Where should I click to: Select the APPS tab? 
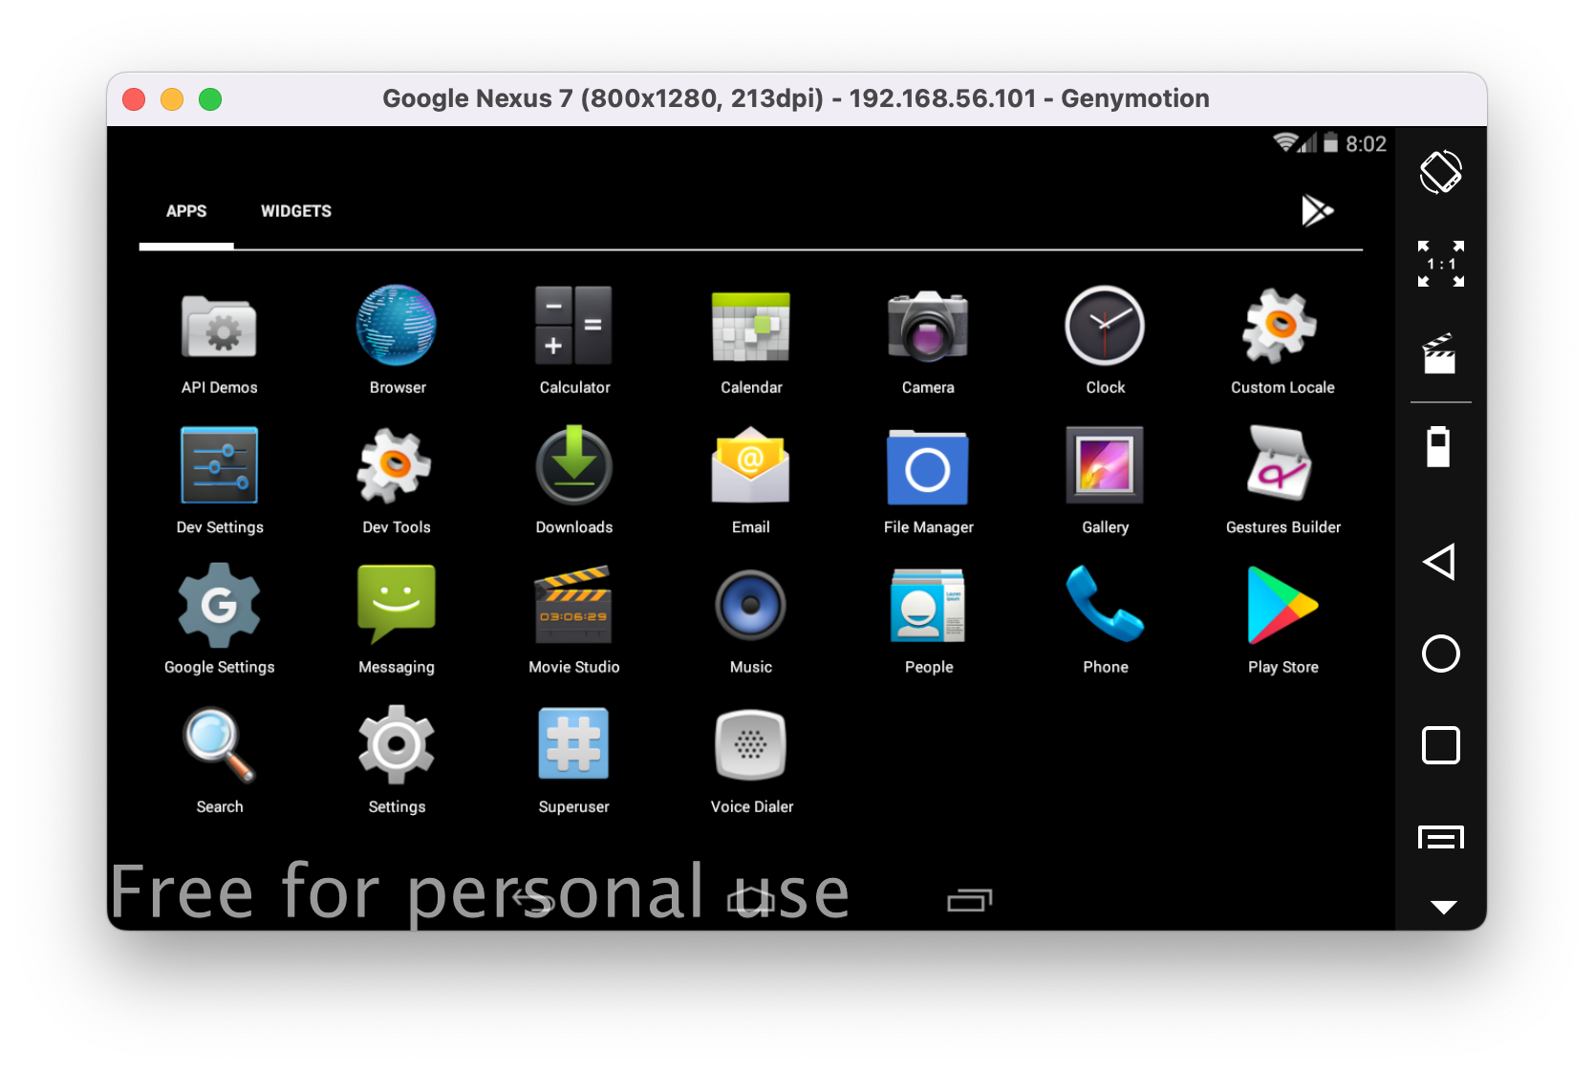[x=185, y=211]
